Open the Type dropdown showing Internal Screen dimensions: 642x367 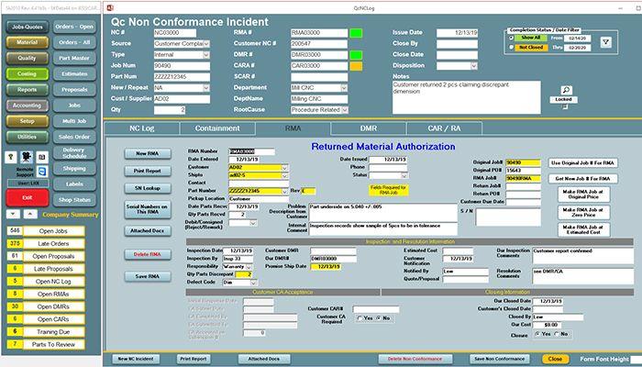206,55
